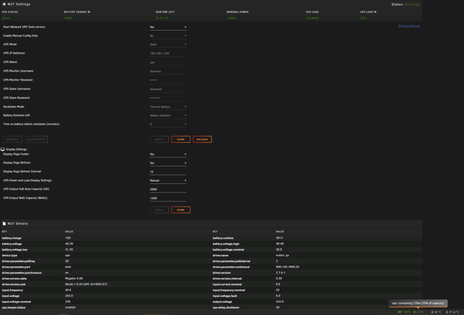The width and height of the screenshot is (464, 315).
Task: Click DONE button under Display Settings
Action: pyautogui.click(x=181, y=210)
